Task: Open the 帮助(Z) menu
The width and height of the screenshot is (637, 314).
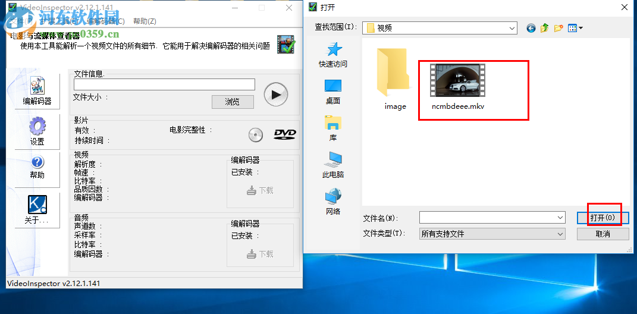Action: pyautogui.click(x=145, y=21)
